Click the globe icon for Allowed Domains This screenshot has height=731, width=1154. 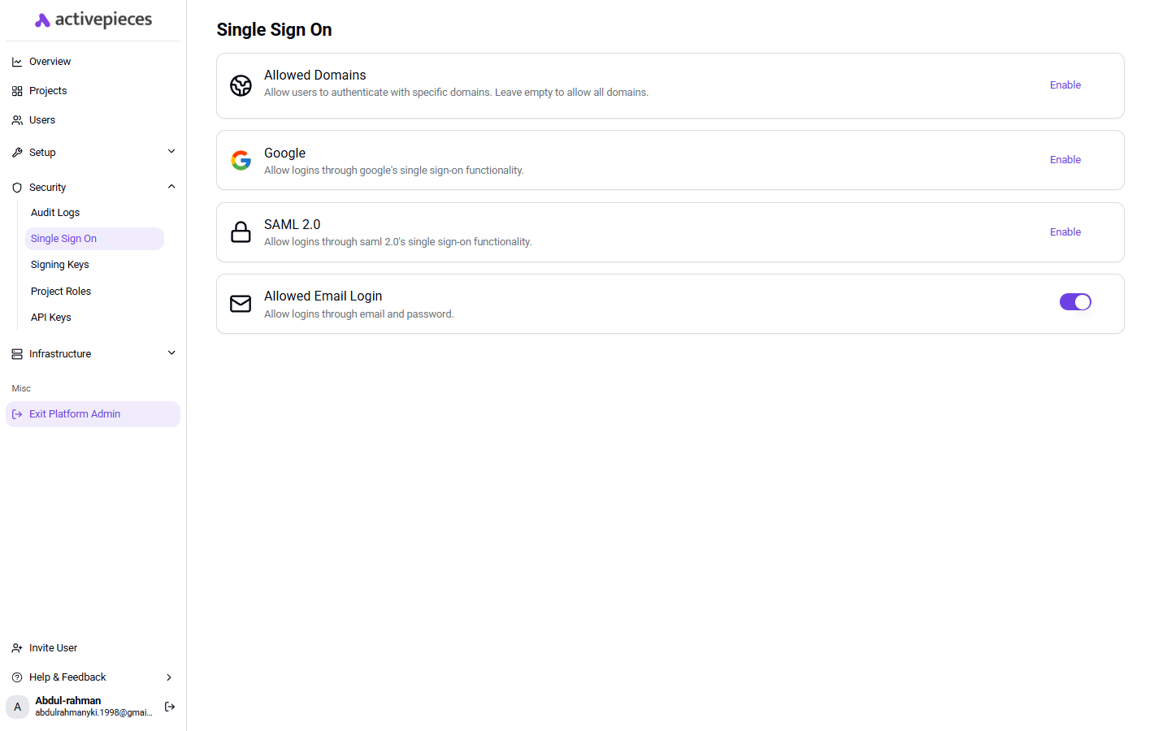point(241,85)
